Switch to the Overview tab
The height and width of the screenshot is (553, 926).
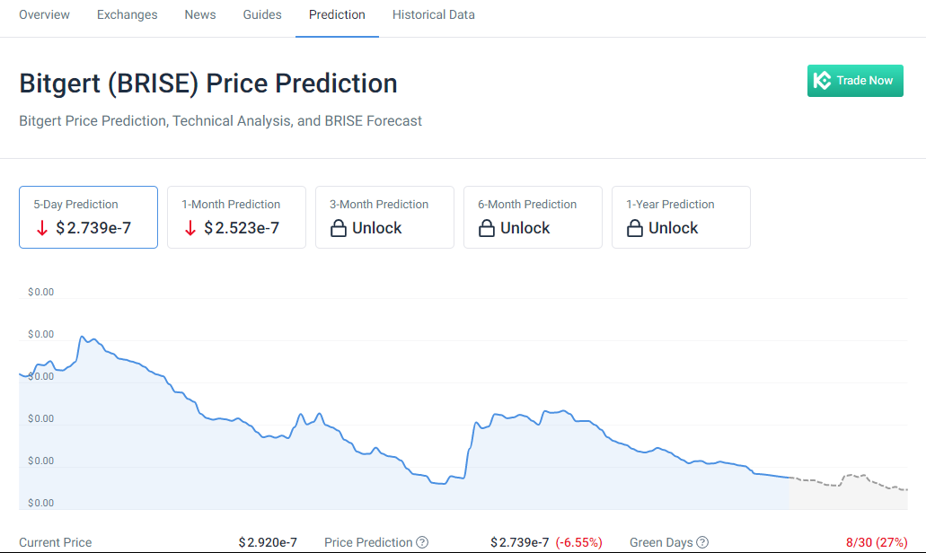click(x=44, y=14)
